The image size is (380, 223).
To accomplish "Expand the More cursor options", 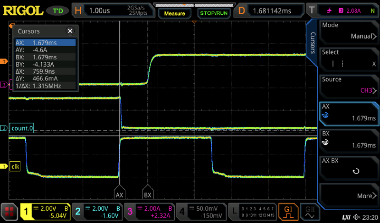I will pos(349,195).
